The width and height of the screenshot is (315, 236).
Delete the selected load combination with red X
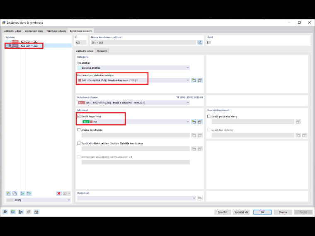[x=59, y=193]
